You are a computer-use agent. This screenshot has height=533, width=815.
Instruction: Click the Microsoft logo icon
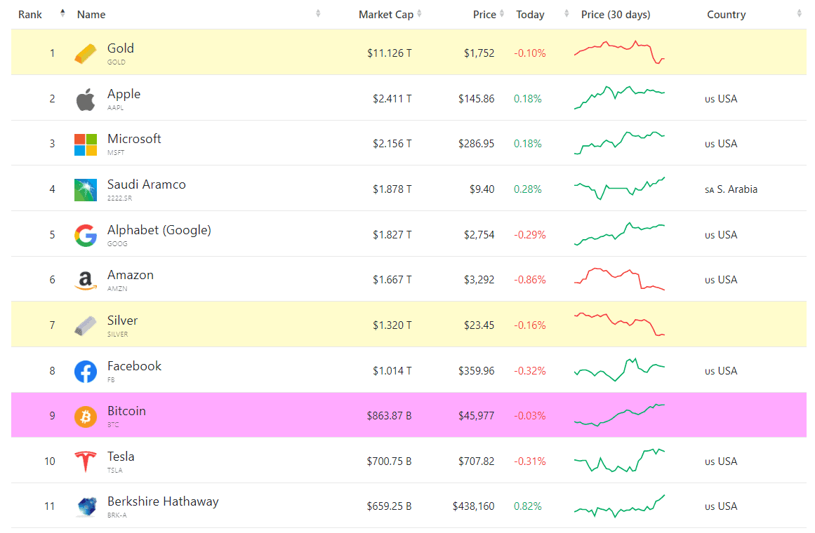[85, 144]
